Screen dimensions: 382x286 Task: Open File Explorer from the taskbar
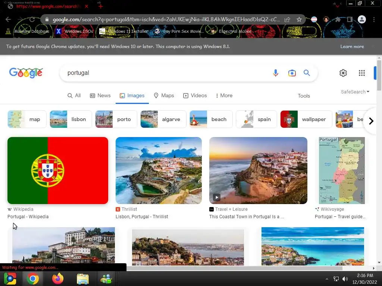coord(82,279)
